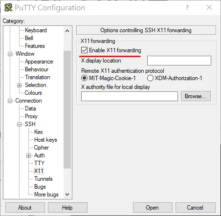The image size is (221, 216).
Task: Click the category list scrollbar thumb
Action: [67, 109]
